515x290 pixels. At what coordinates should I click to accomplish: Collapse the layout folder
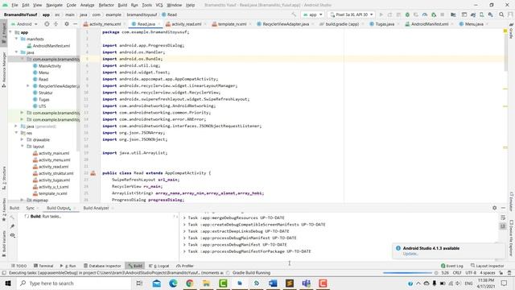[23, 147]
